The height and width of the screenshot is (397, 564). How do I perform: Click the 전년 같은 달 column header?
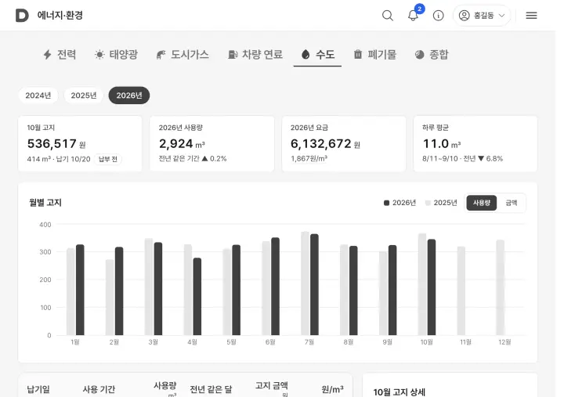(x=211, y=389)
